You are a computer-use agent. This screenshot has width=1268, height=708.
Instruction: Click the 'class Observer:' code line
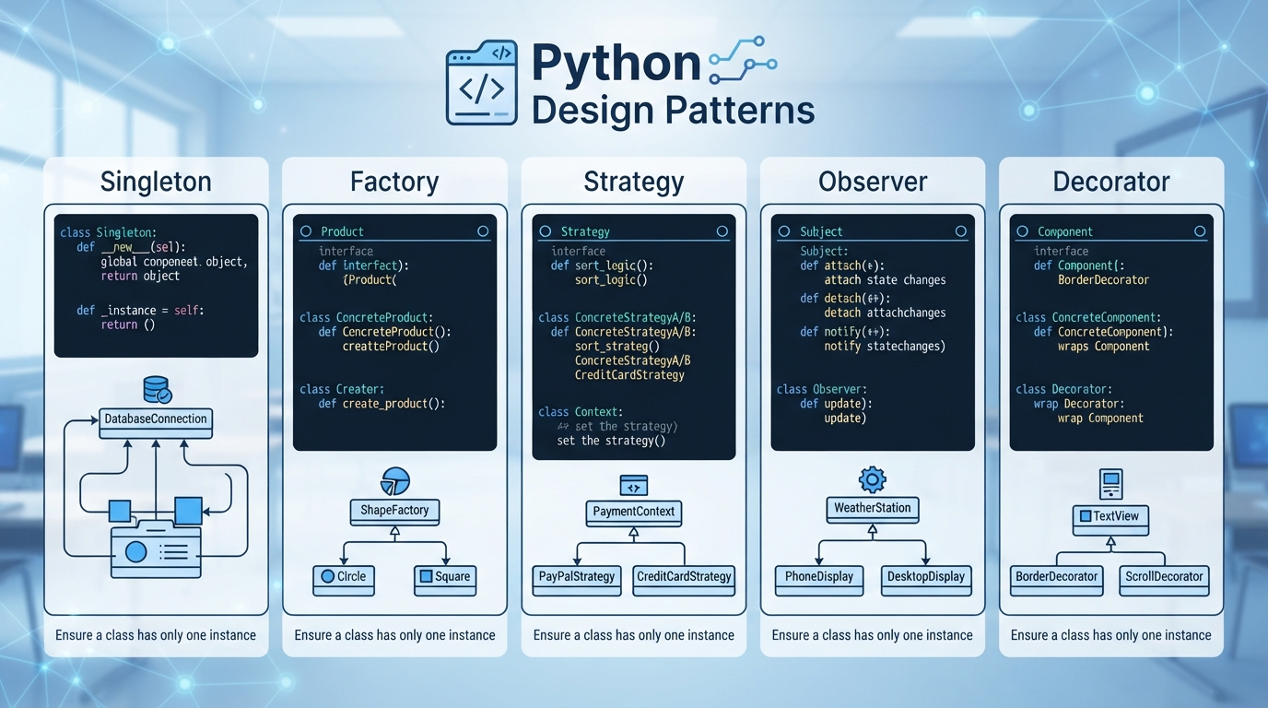(822, 389)
